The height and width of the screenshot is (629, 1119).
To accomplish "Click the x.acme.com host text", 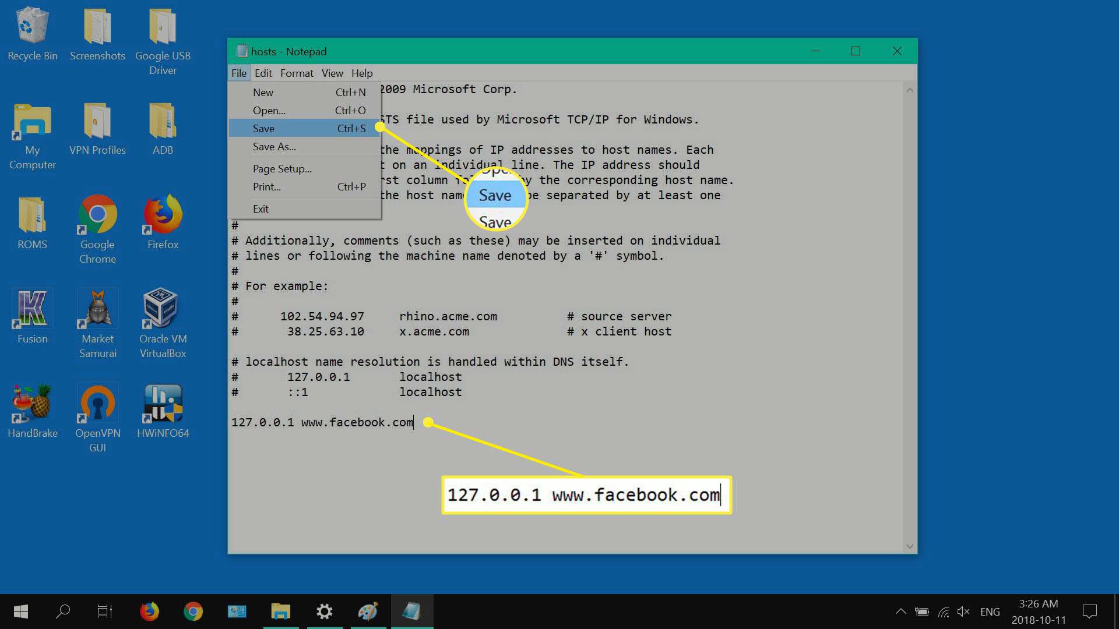I will tap(434, 332).
